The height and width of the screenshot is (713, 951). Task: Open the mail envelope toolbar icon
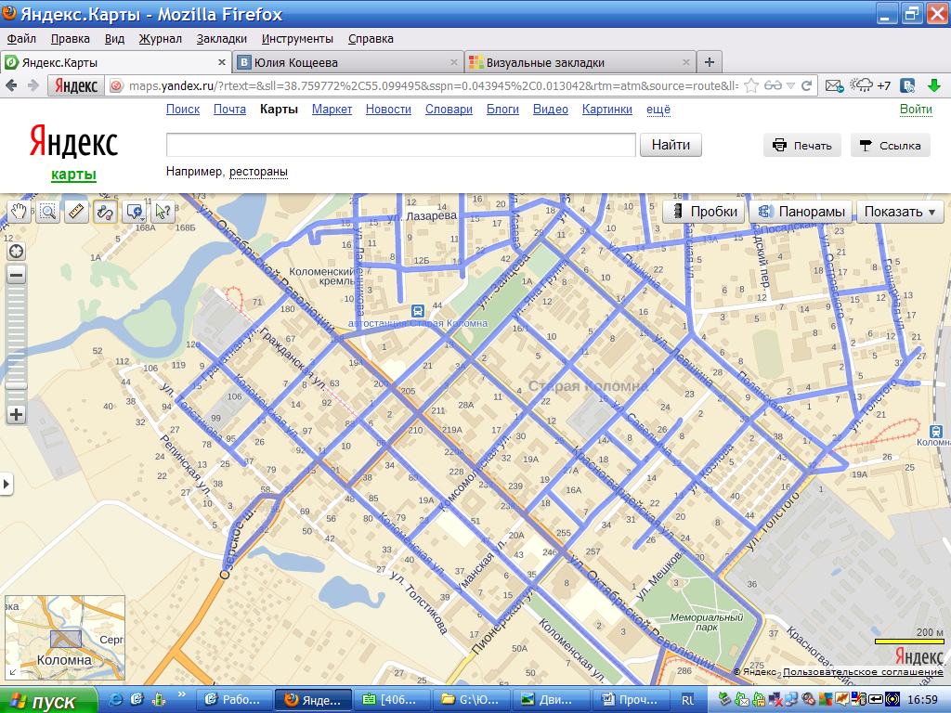(834, 85)
